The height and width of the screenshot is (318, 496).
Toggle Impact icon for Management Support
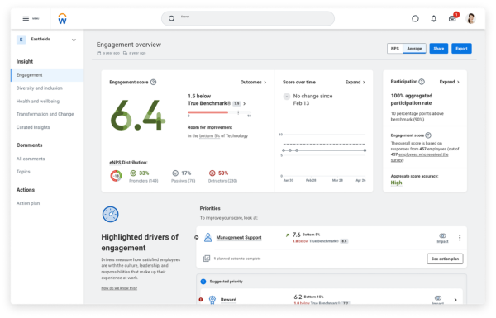442,238
